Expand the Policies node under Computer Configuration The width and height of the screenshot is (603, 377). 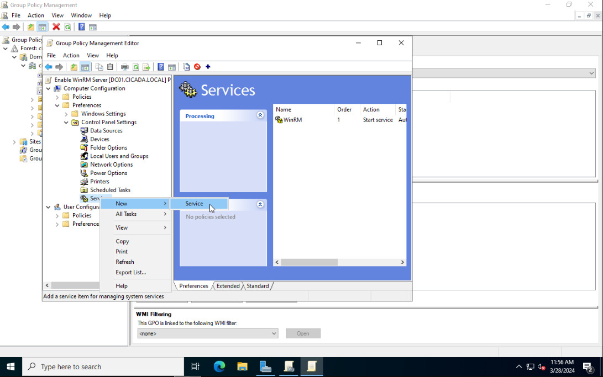click(x=57, y=97)
